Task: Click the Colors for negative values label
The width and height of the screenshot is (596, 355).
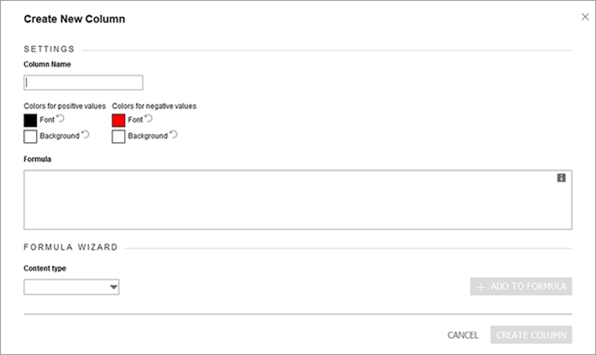Action: pos(154,106)
